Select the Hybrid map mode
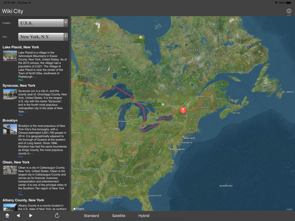 144,215
